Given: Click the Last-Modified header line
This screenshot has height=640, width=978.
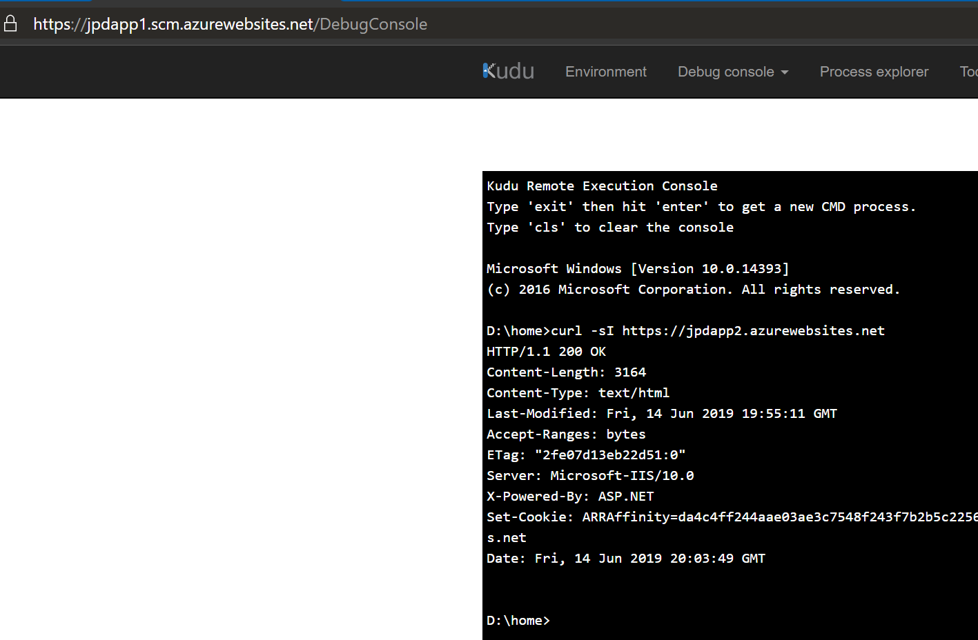Looking at the screenshot, I should 661,413.
